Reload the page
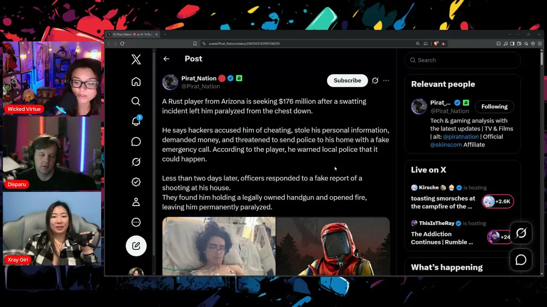Screen dimensions: 547x307 pos(122,43)
